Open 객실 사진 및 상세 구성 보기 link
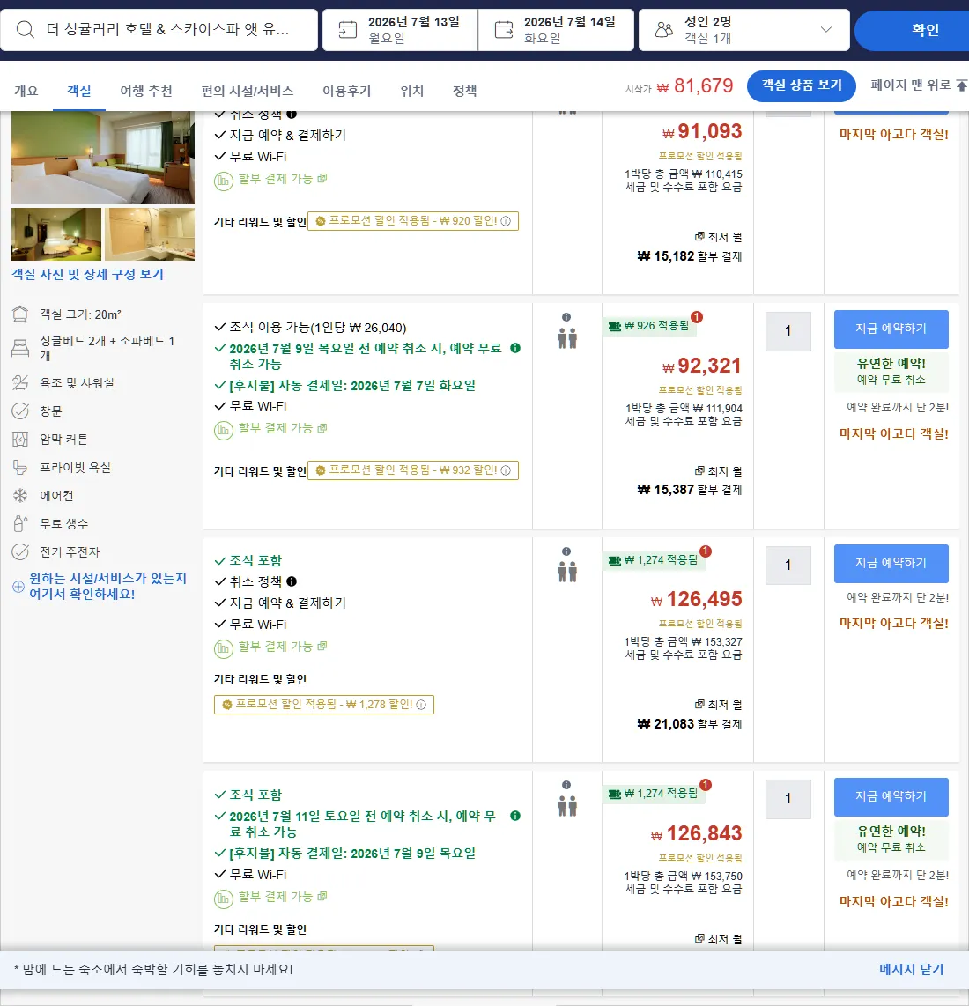Image resolution: width=969 pixels, height=1006 pixels. point(88,275)
